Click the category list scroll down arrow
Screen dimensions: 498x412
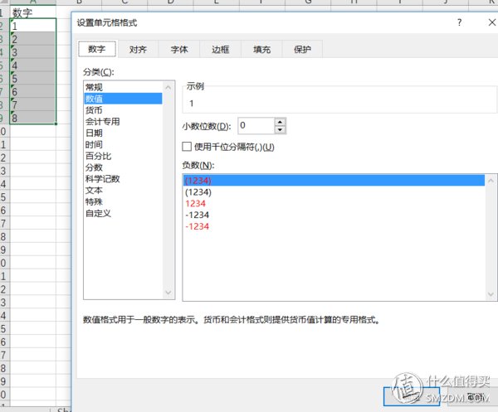(x=168, y=293)
